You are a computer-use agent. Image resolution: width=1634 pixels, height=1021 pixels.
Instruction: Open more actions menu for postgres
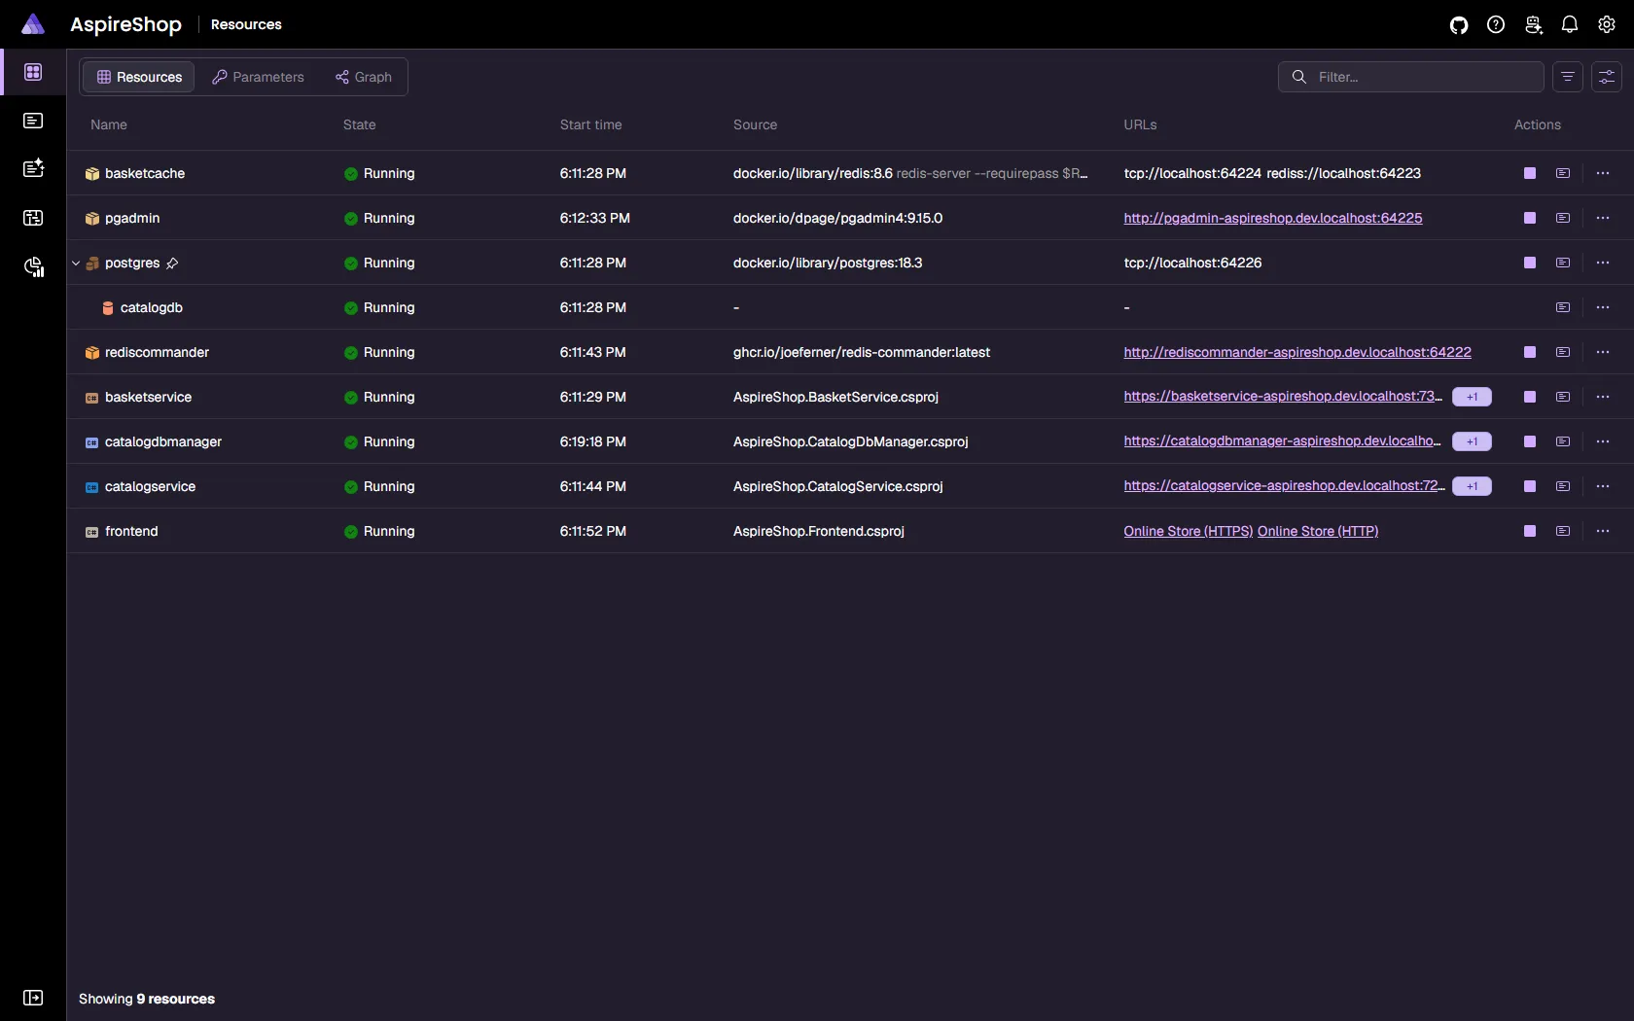pos(1603,263)
